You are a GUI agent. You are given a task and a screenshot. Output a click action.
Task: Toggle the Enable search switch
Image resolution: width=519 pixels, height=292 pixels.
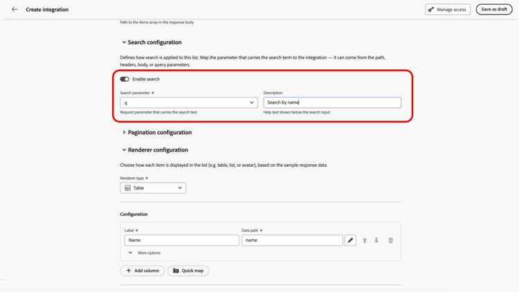(125, 79)
